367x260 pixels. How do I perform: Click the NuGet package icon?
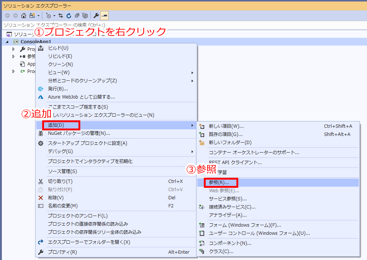(41, 133)
